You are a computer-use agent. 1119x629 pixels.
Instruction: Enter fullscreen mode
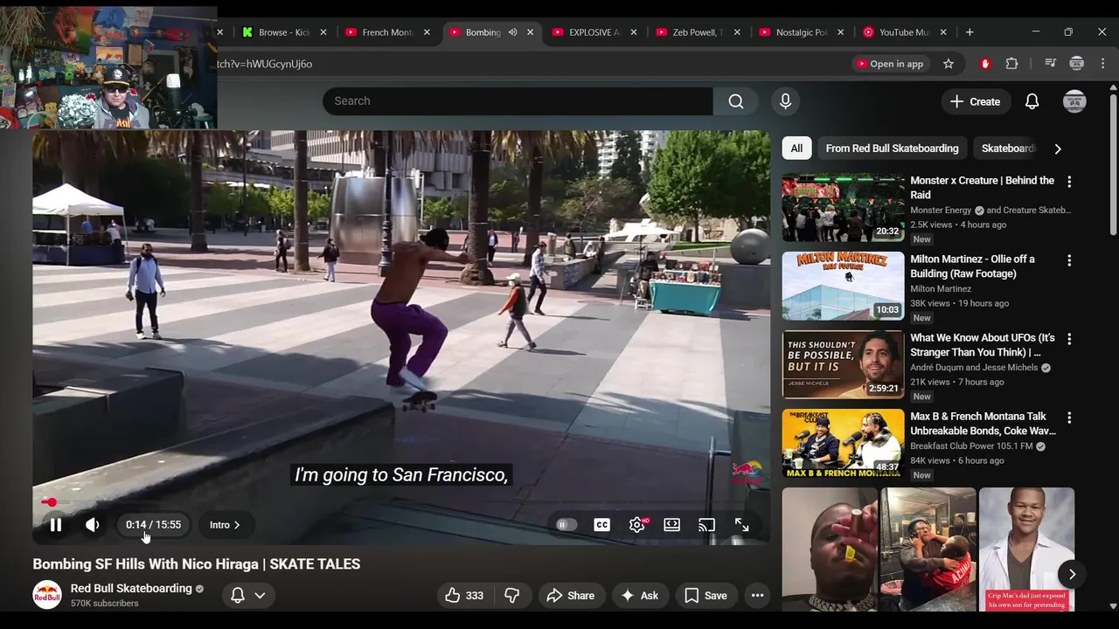(741, 525)
